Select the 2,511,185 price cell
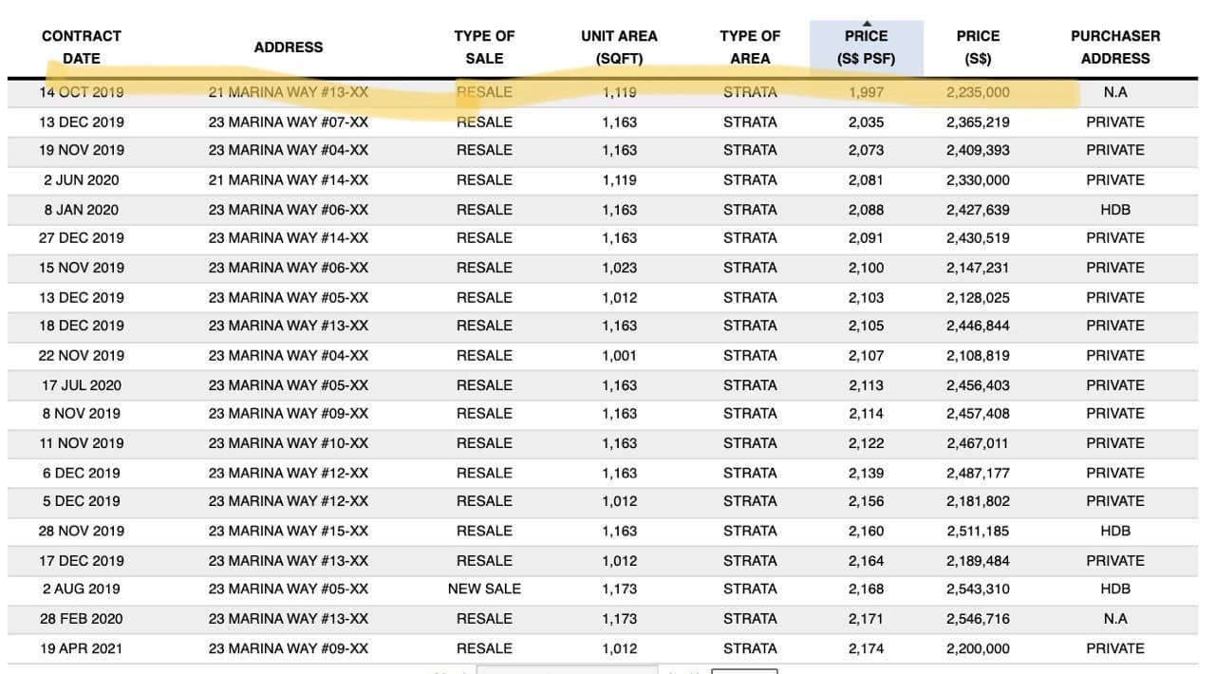Image resolution: width=1215 pixels, height=674 pixels. pos(978,532)
